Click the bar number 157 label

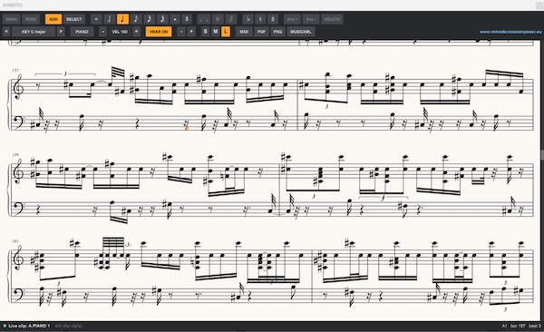(15, 70)
